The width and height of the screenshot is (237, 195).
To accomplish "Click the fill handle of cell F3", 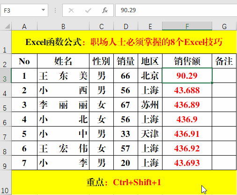I will click(x=212, y=82).
